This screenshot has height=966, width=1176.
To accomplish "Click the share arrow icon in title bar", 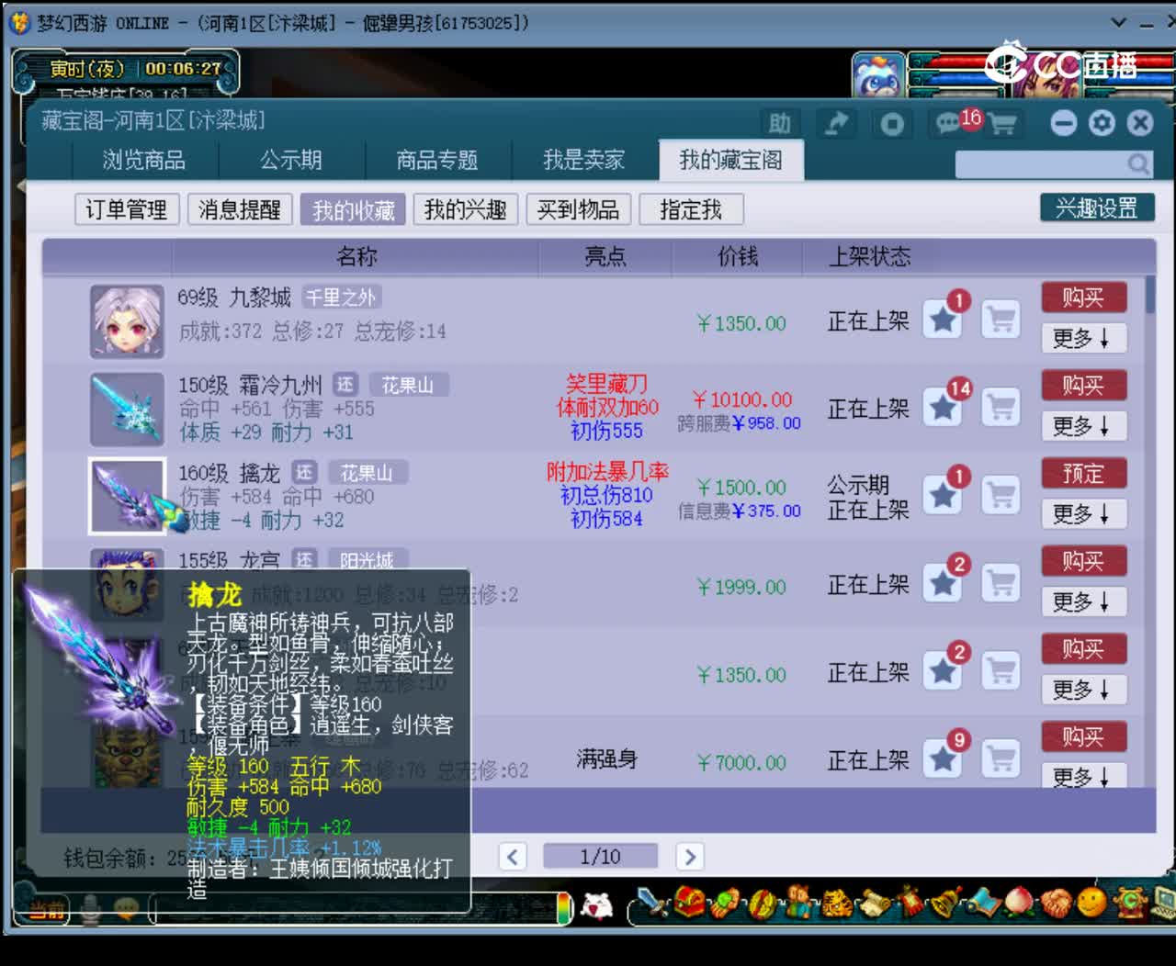I will (836, 123).
